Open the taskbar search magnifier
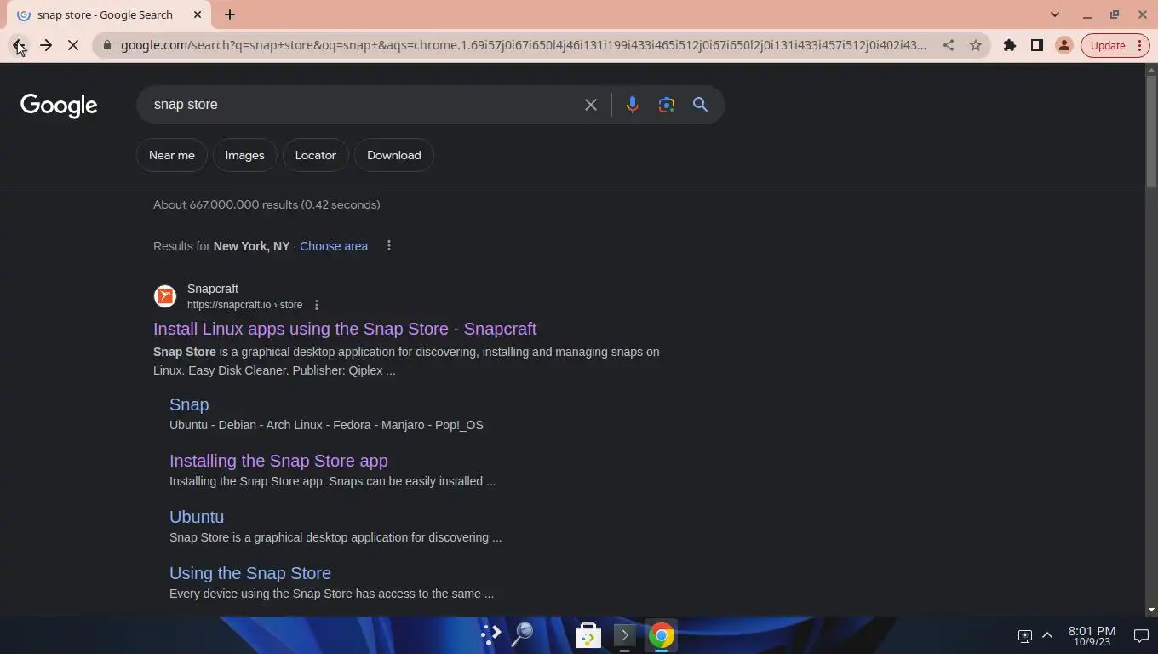1158x654 pixels. 522,635
